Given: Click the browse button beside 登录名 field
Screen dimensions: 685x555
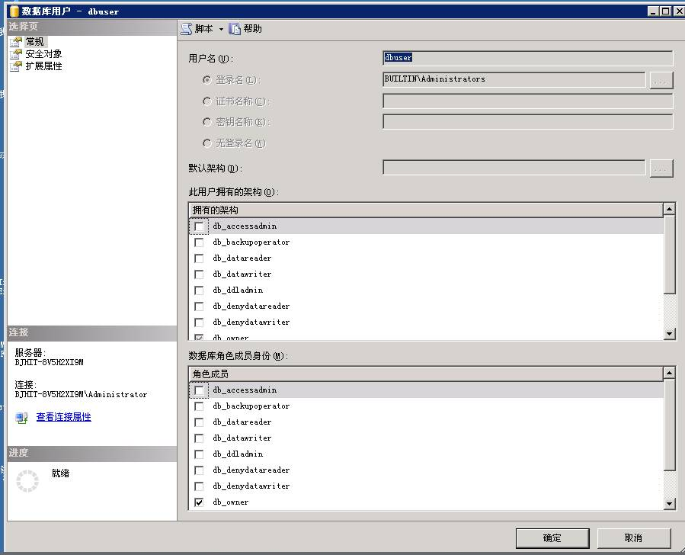Looking at the screenshot, I should [x=661, y=81].
